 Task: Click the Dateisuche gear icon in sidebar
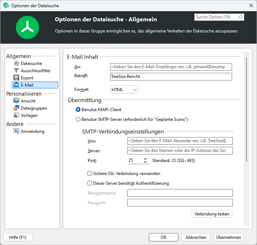click(16, 63)
